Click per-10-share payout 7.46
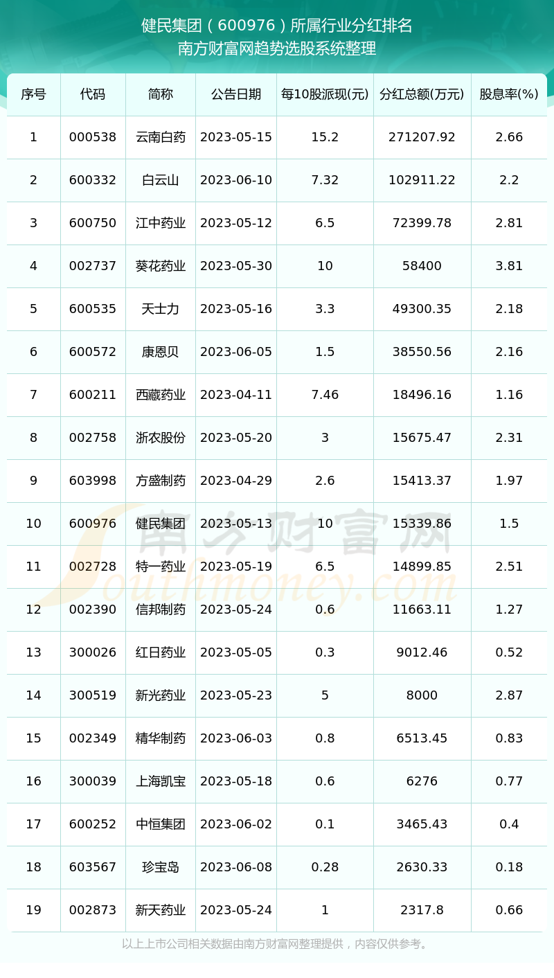 (x=325, y=395)
